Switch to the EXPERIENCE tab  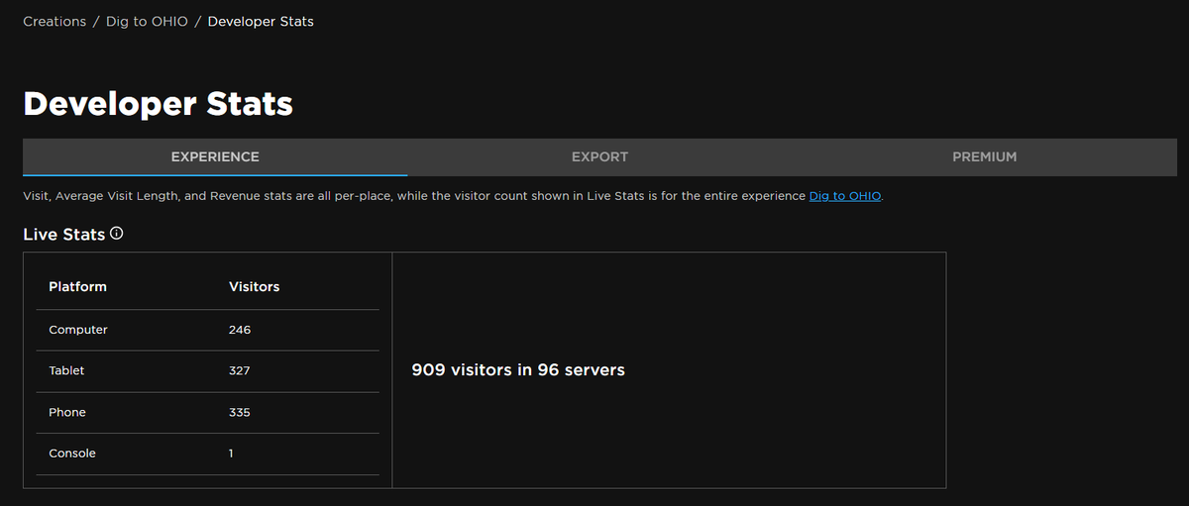coord(215,156)
